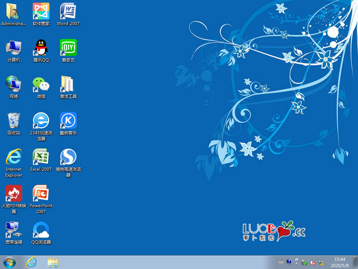Select the 网络 network icon
Viewport: 358px width, 269px height.
pyautogui.click(x=13, y=84)
